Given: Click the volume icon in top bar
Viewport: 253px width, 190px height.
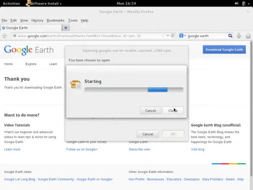Looking at the screenshot, I should coord(236,3).
